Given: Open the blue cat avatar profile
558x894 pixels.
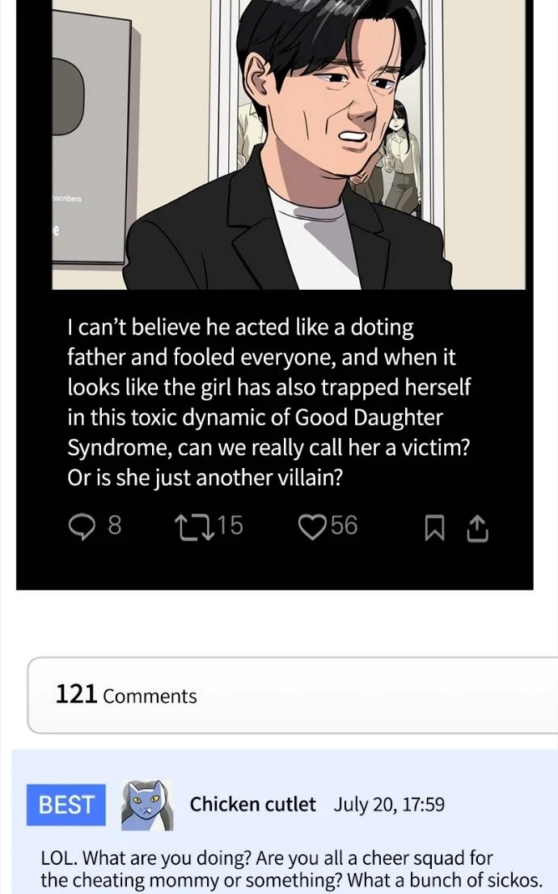Looking at the screenshot, I should (146, 805).
